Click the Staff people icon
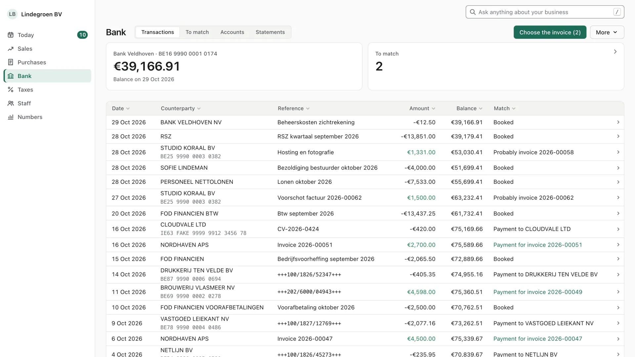Viewport: 635px width, 357px height. (11, 103)
